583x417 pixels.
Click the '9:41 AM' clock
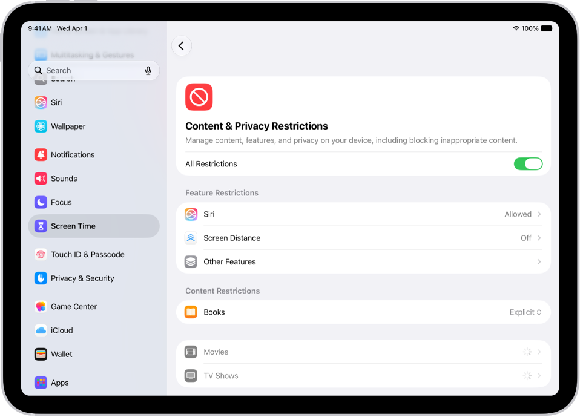tap(40, 28)
